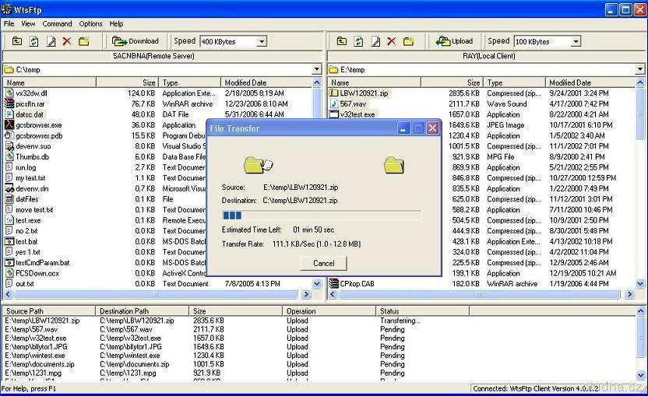Refresh the remote server file list
This screenshot has height=396, width=648.
(34, 41)
